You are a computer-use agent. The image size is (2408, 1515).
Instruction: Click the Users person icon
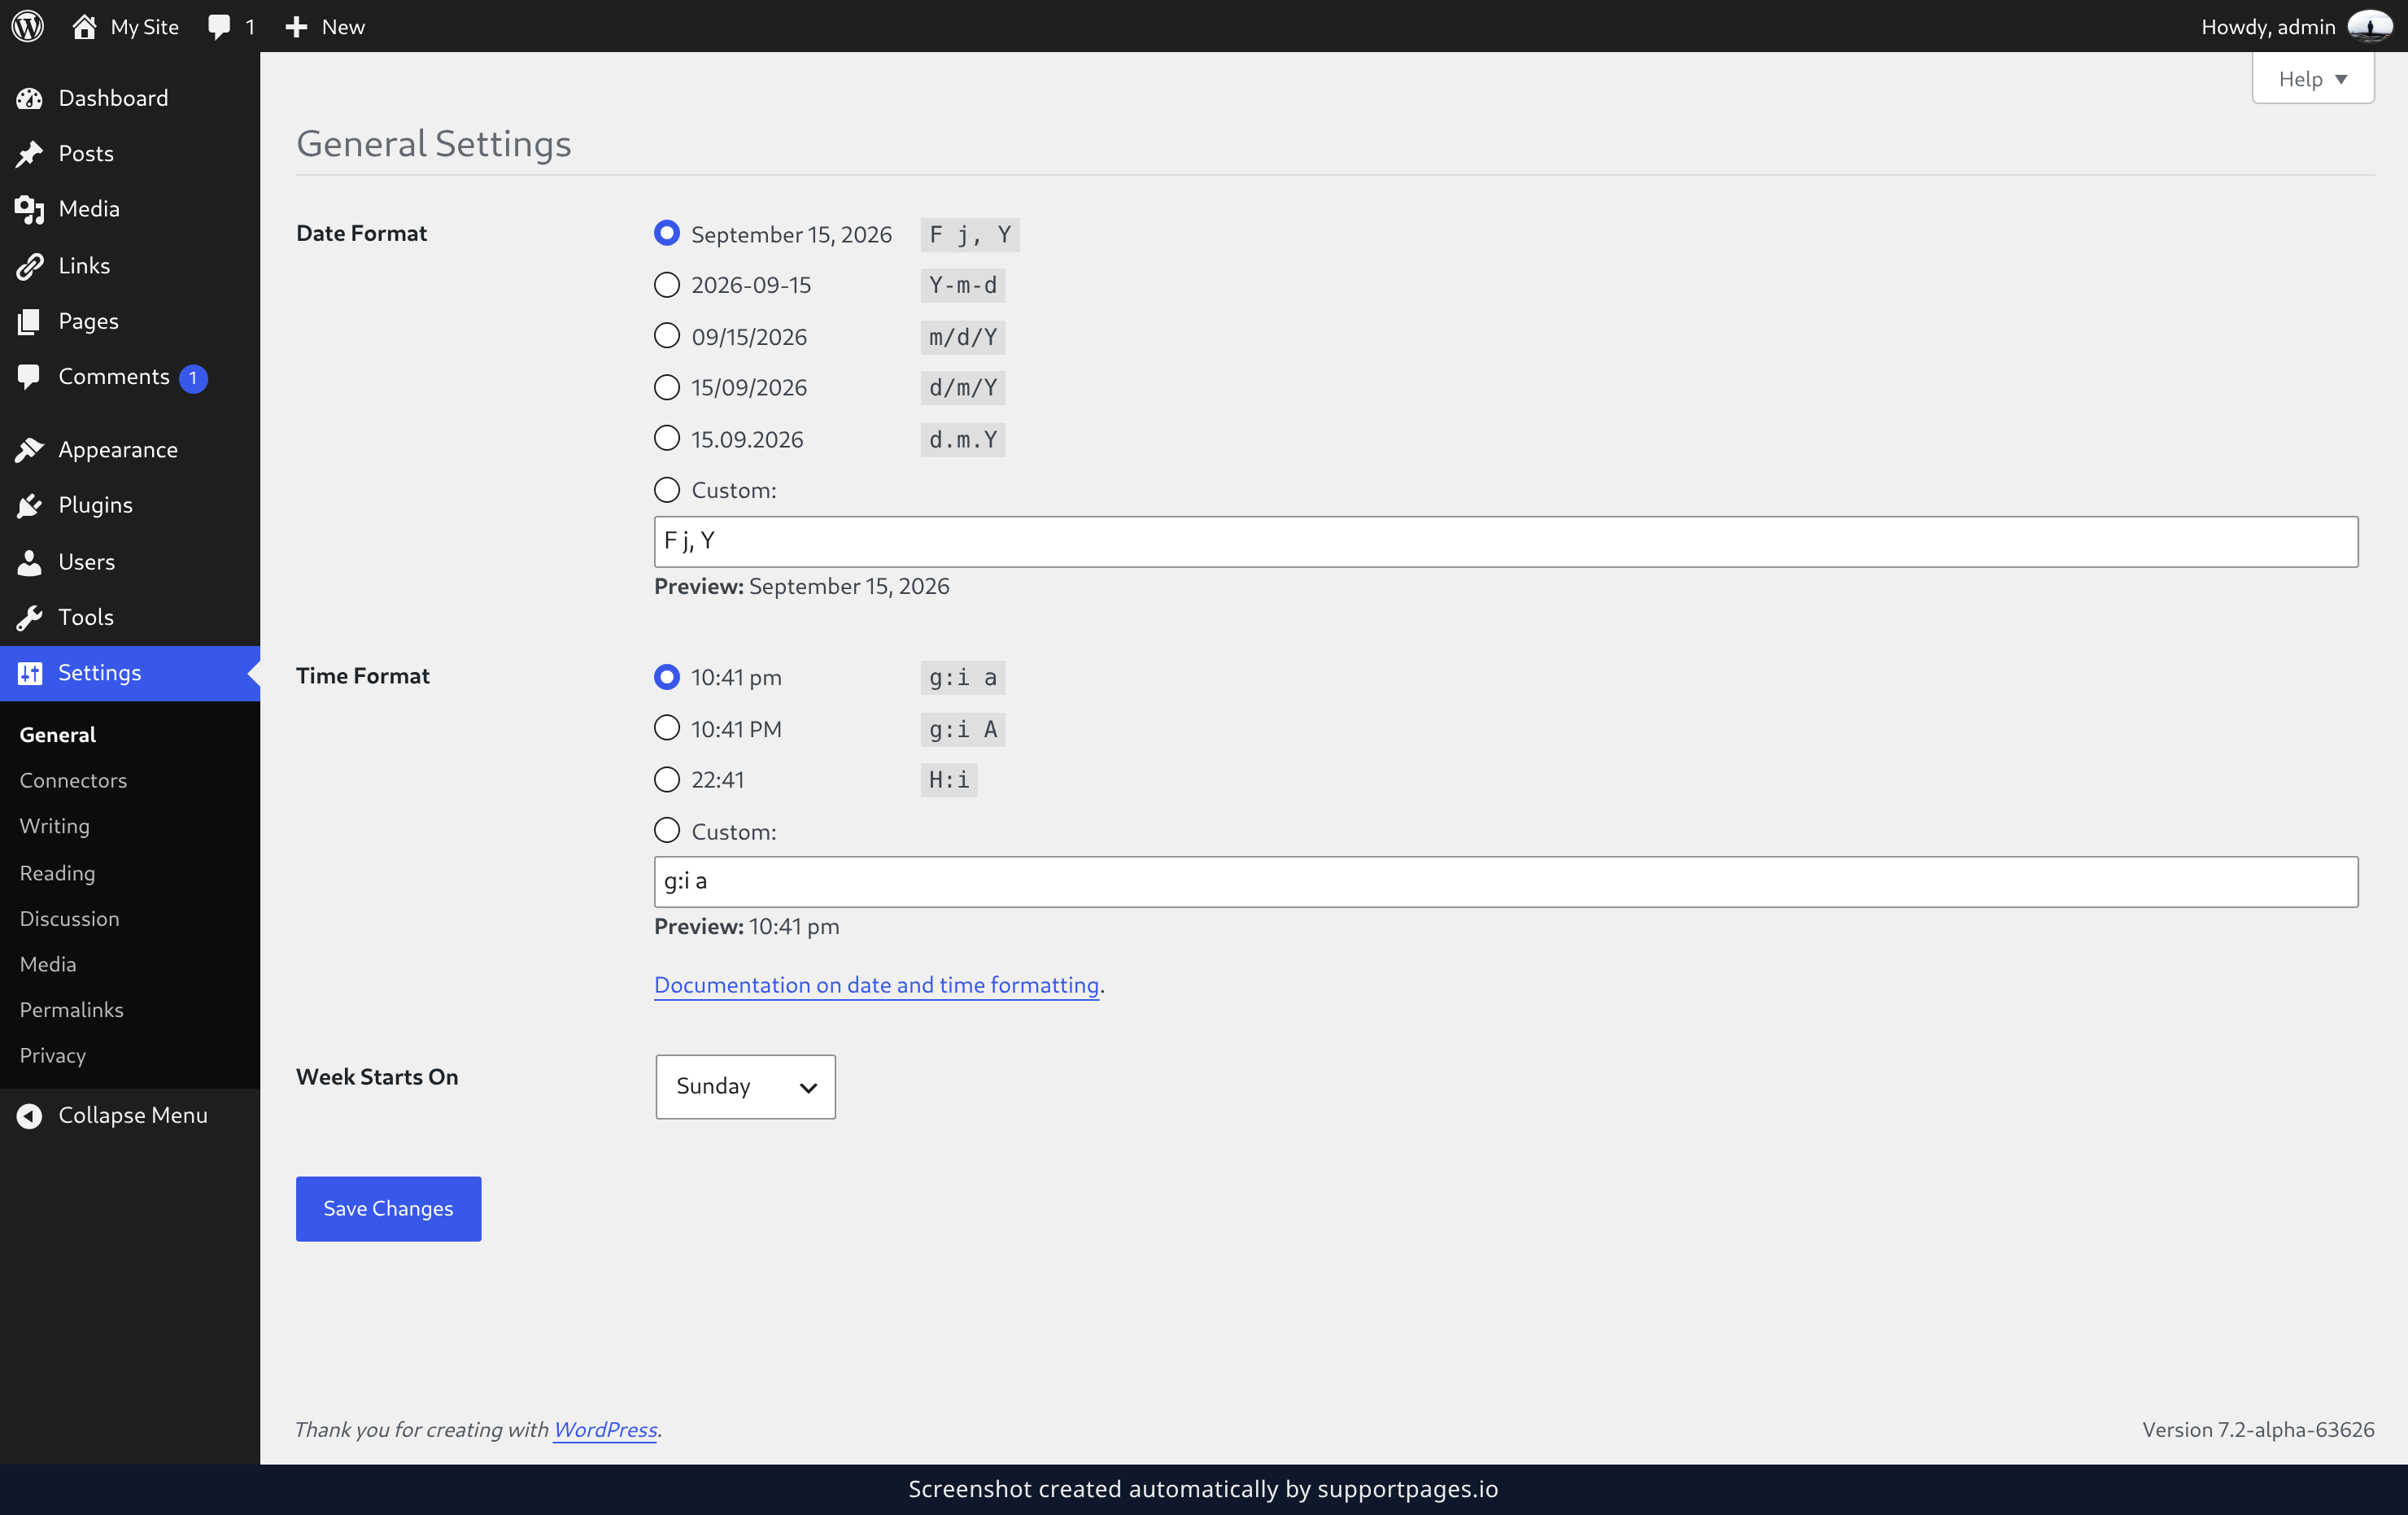[x=30, y=562]
